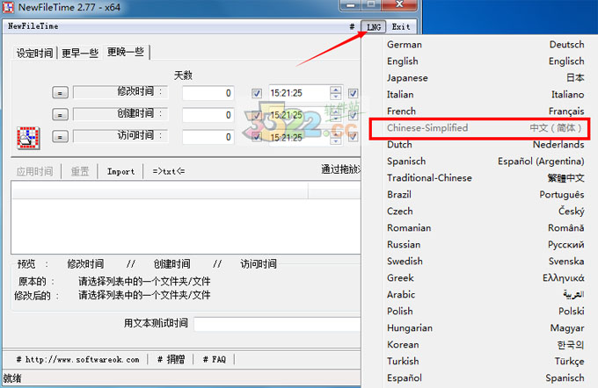Select Hungarian language in the menu
The width and height of the screenshot is (598, 388).
pyautogui.click(x=485, y=327)
